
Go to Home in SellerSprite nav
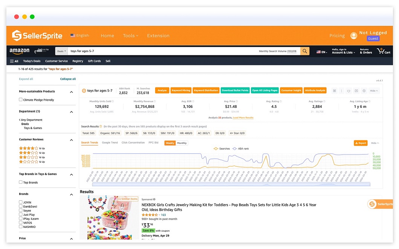pyautogui.click(x=107, y=36)
